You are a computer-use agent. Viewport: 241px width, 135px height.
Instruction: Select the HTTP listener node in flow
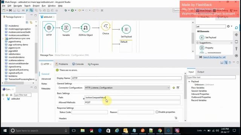pyautogui.click(x=49, y=28)
